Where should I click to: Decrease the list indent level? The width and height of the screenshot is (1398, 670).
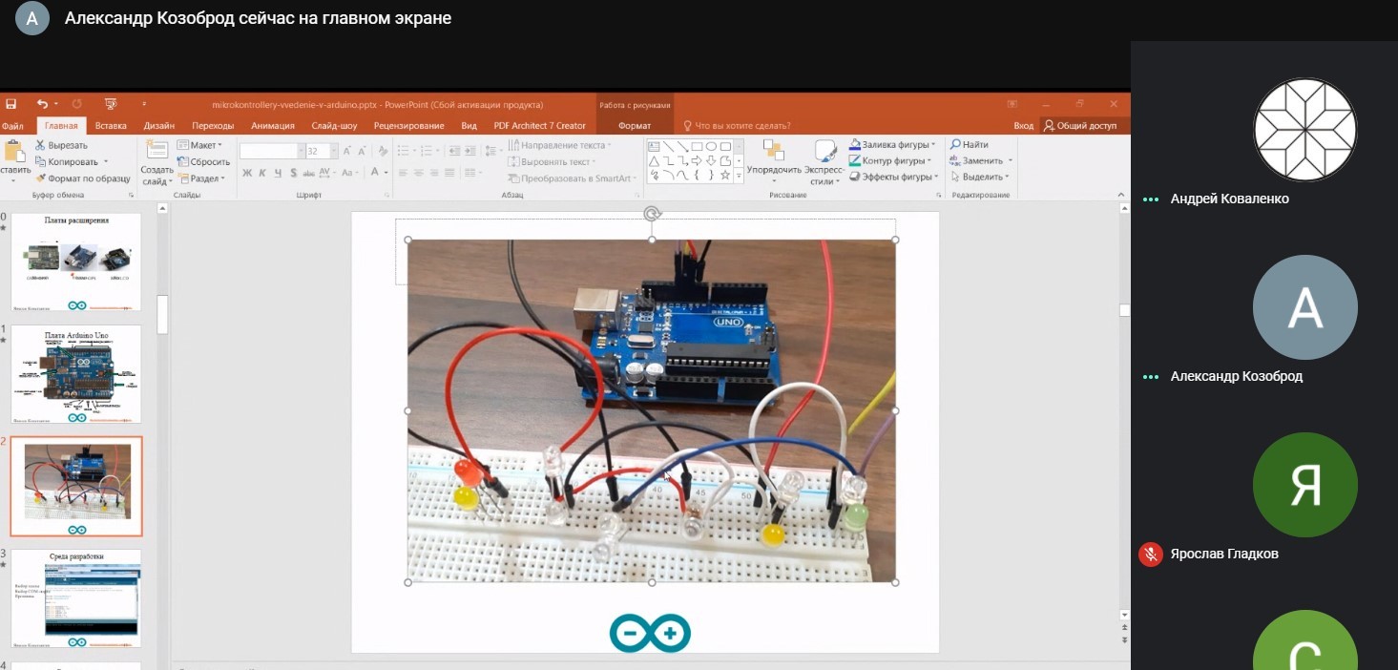[x=454, y=151]
